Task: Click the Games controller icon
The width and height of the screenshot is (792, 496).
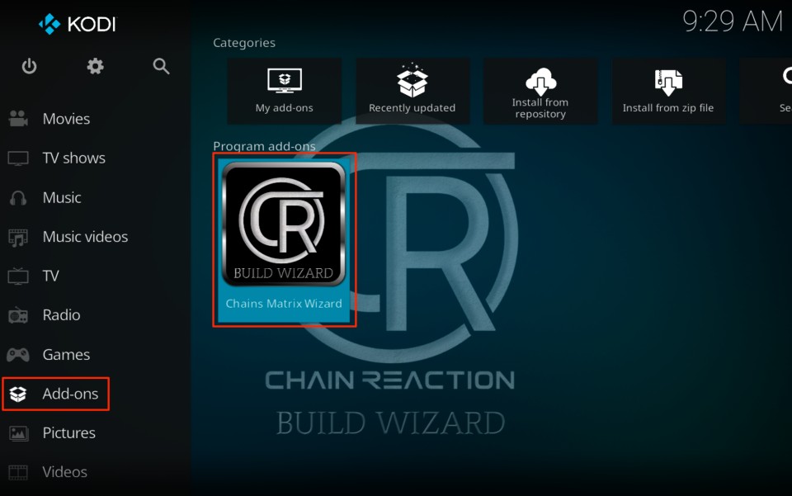Action: point(18,355)
